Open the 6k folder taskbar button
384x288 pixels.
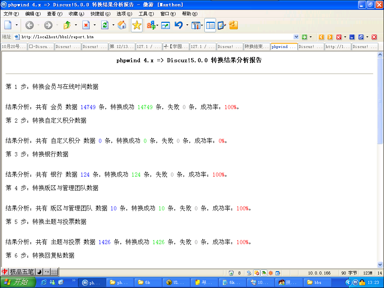[x=148, y=282]
